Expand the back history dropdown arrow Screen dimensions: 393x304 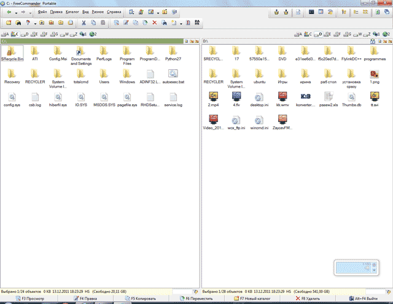[x=15, y=12]
